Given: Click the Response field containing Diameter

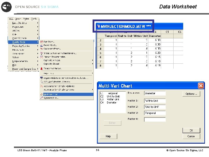Looking at the screenshot, I should (x=155, y=93).
